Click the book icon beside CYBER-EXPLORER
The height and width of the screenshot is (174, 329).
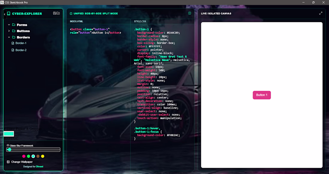[x=9, y=14]
